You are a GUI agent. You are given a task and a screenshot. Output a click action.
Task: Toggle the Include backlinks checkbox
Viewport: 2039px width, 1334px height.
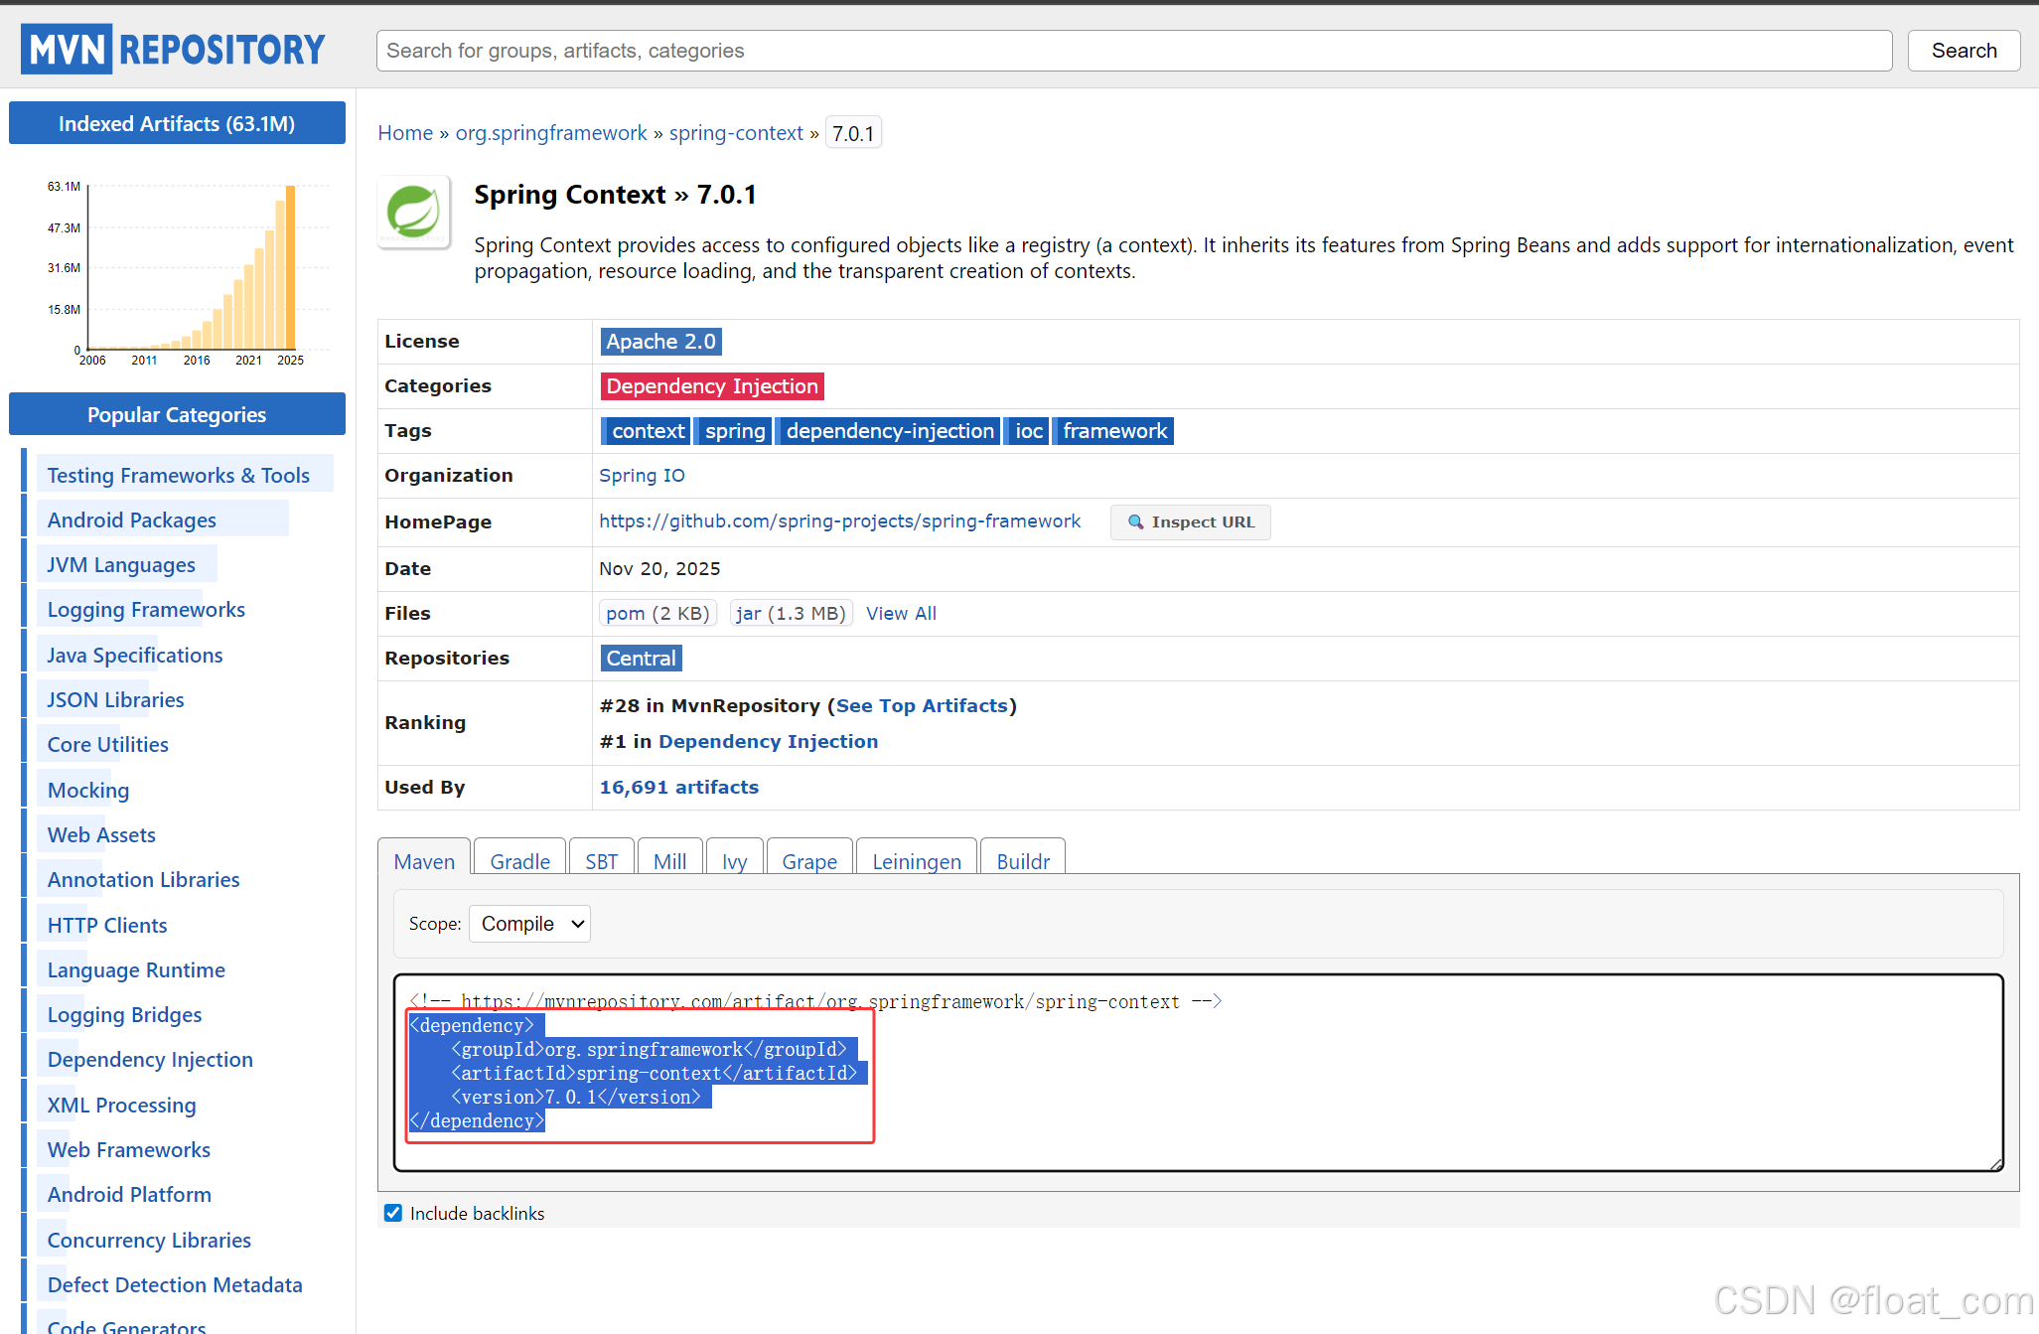[393, 1213]
